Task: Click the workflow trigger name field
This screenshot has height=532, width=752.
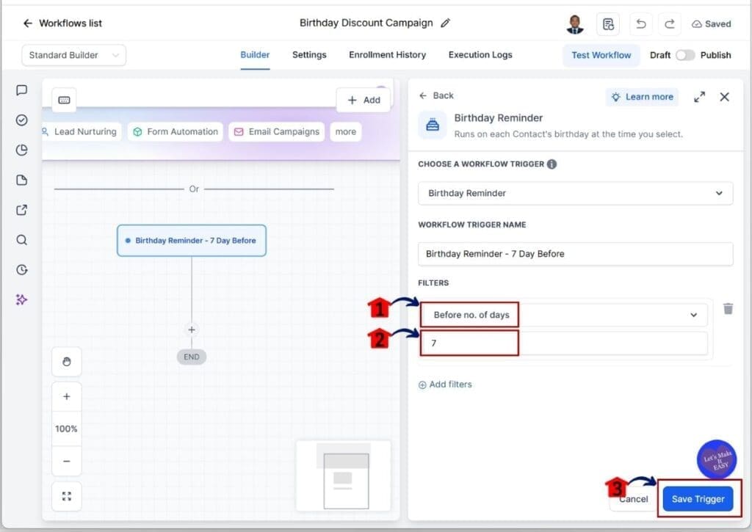Action: (x=576, y=254)
